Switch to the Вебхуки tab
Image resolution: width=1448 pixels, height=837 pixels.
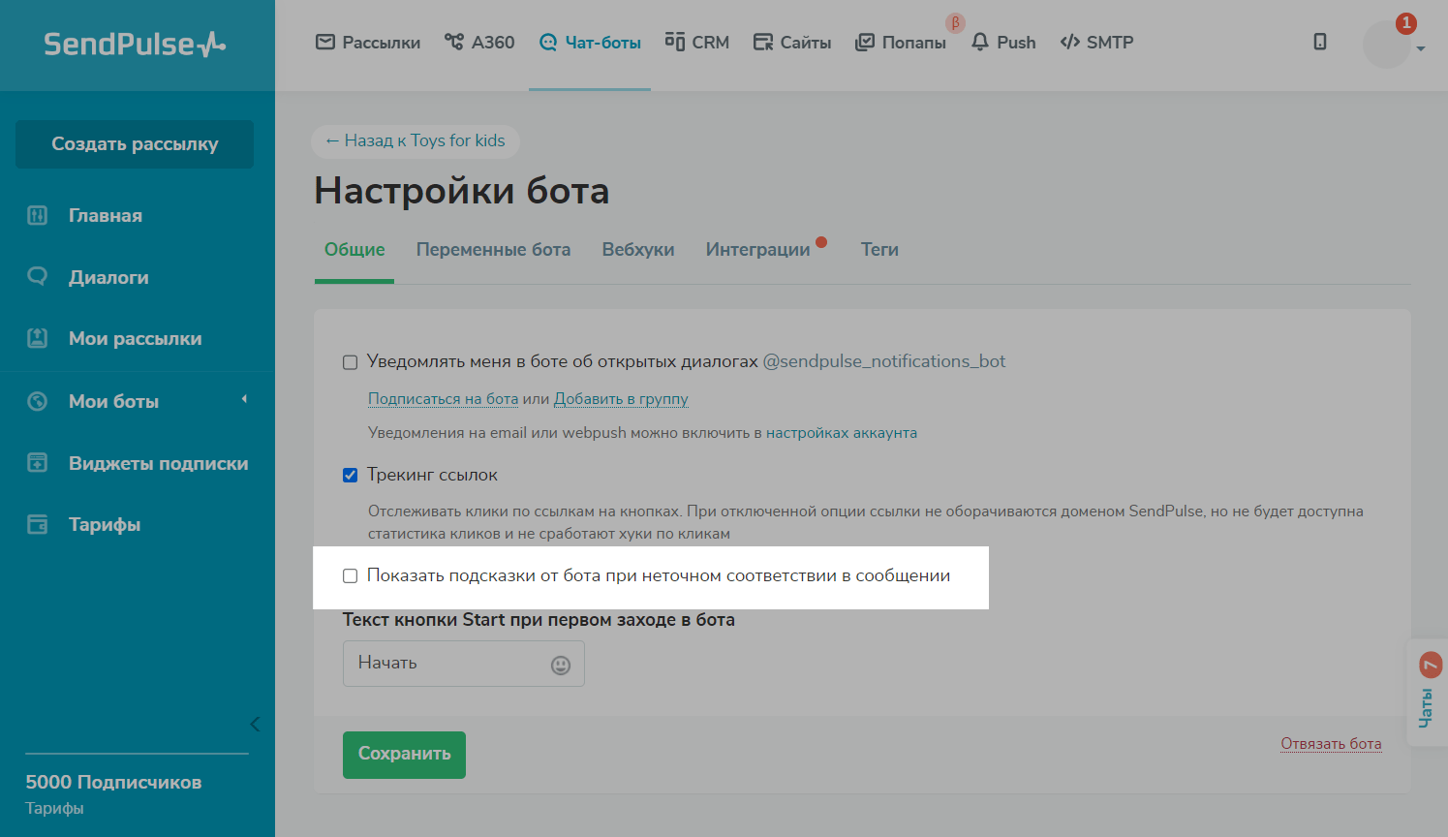pos(637,249)
